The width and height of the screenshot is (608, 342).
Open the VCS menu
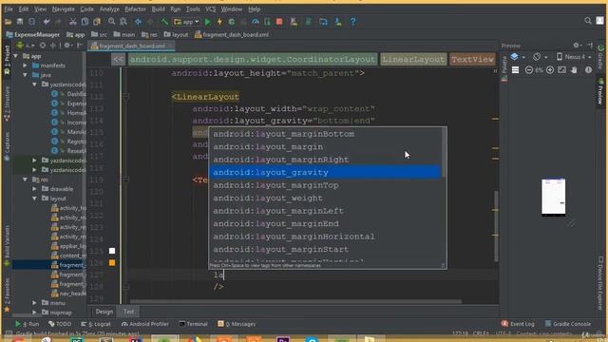(x=211, y=9)
